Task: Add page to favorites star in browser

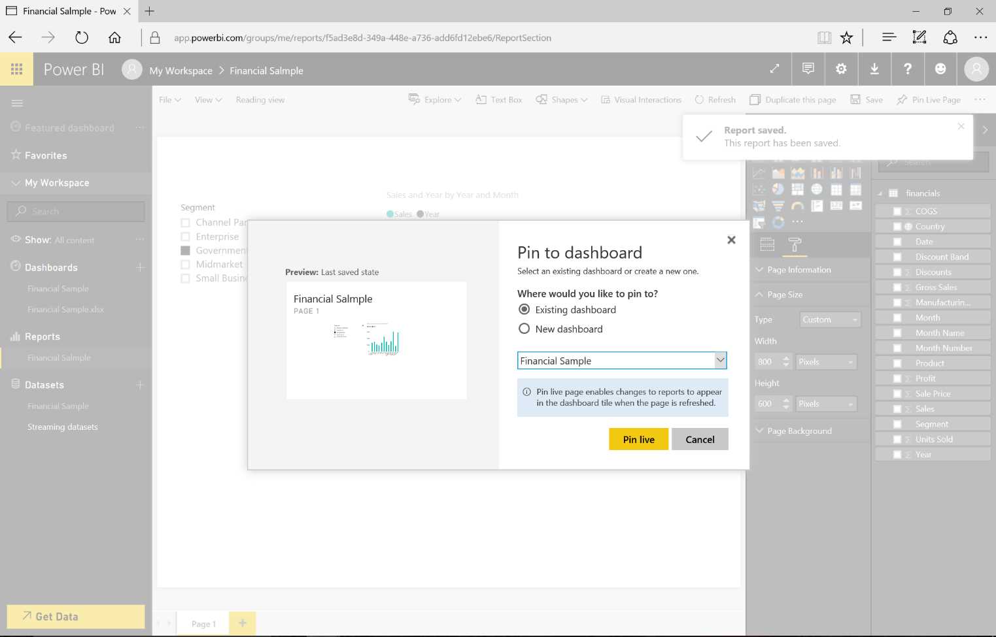Action: [x=846, y=37]
